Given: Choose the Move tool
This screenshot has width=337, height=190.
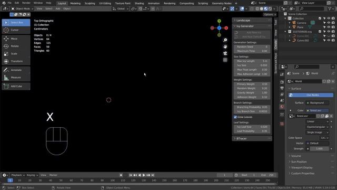Looking at the screenshot, I should (16, 39).
